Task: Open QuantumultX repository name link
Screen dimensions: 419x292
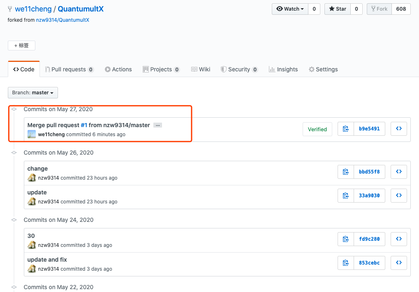Action: pos(81,9)
